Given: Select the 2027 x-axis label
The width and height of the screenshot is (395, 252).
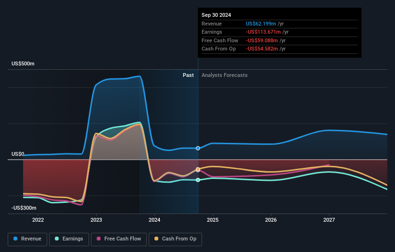Looking at the screenshot, I should coord(329,220).
